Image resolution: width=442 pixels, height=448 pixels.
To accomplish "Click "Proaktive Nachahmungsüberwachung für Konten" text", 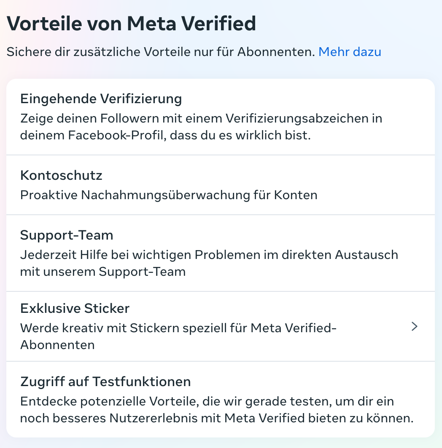I will coord(169,195).
